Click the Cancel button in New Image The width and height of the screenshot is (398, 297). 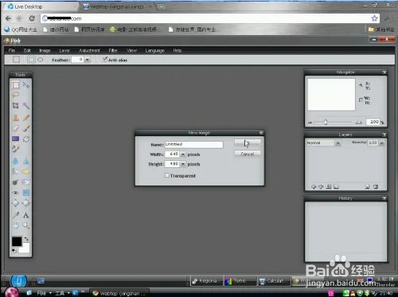coord(248,154)
